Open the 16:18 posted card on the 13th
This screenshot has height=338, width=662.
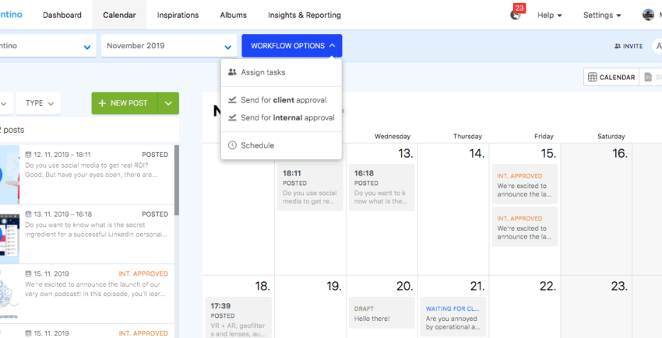click(382, 187)
